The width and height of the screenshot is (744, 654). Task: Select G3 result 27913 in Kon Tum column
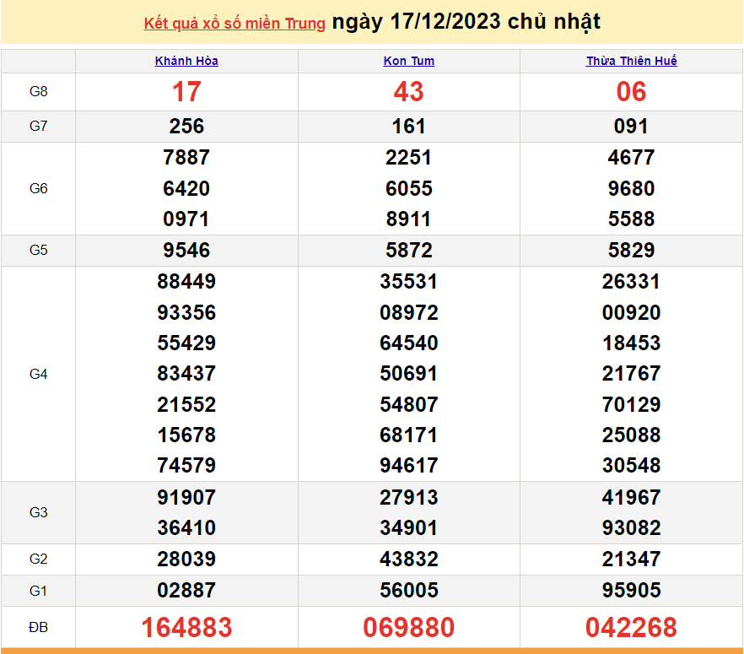pyautogui.click(x=409, y=497)
